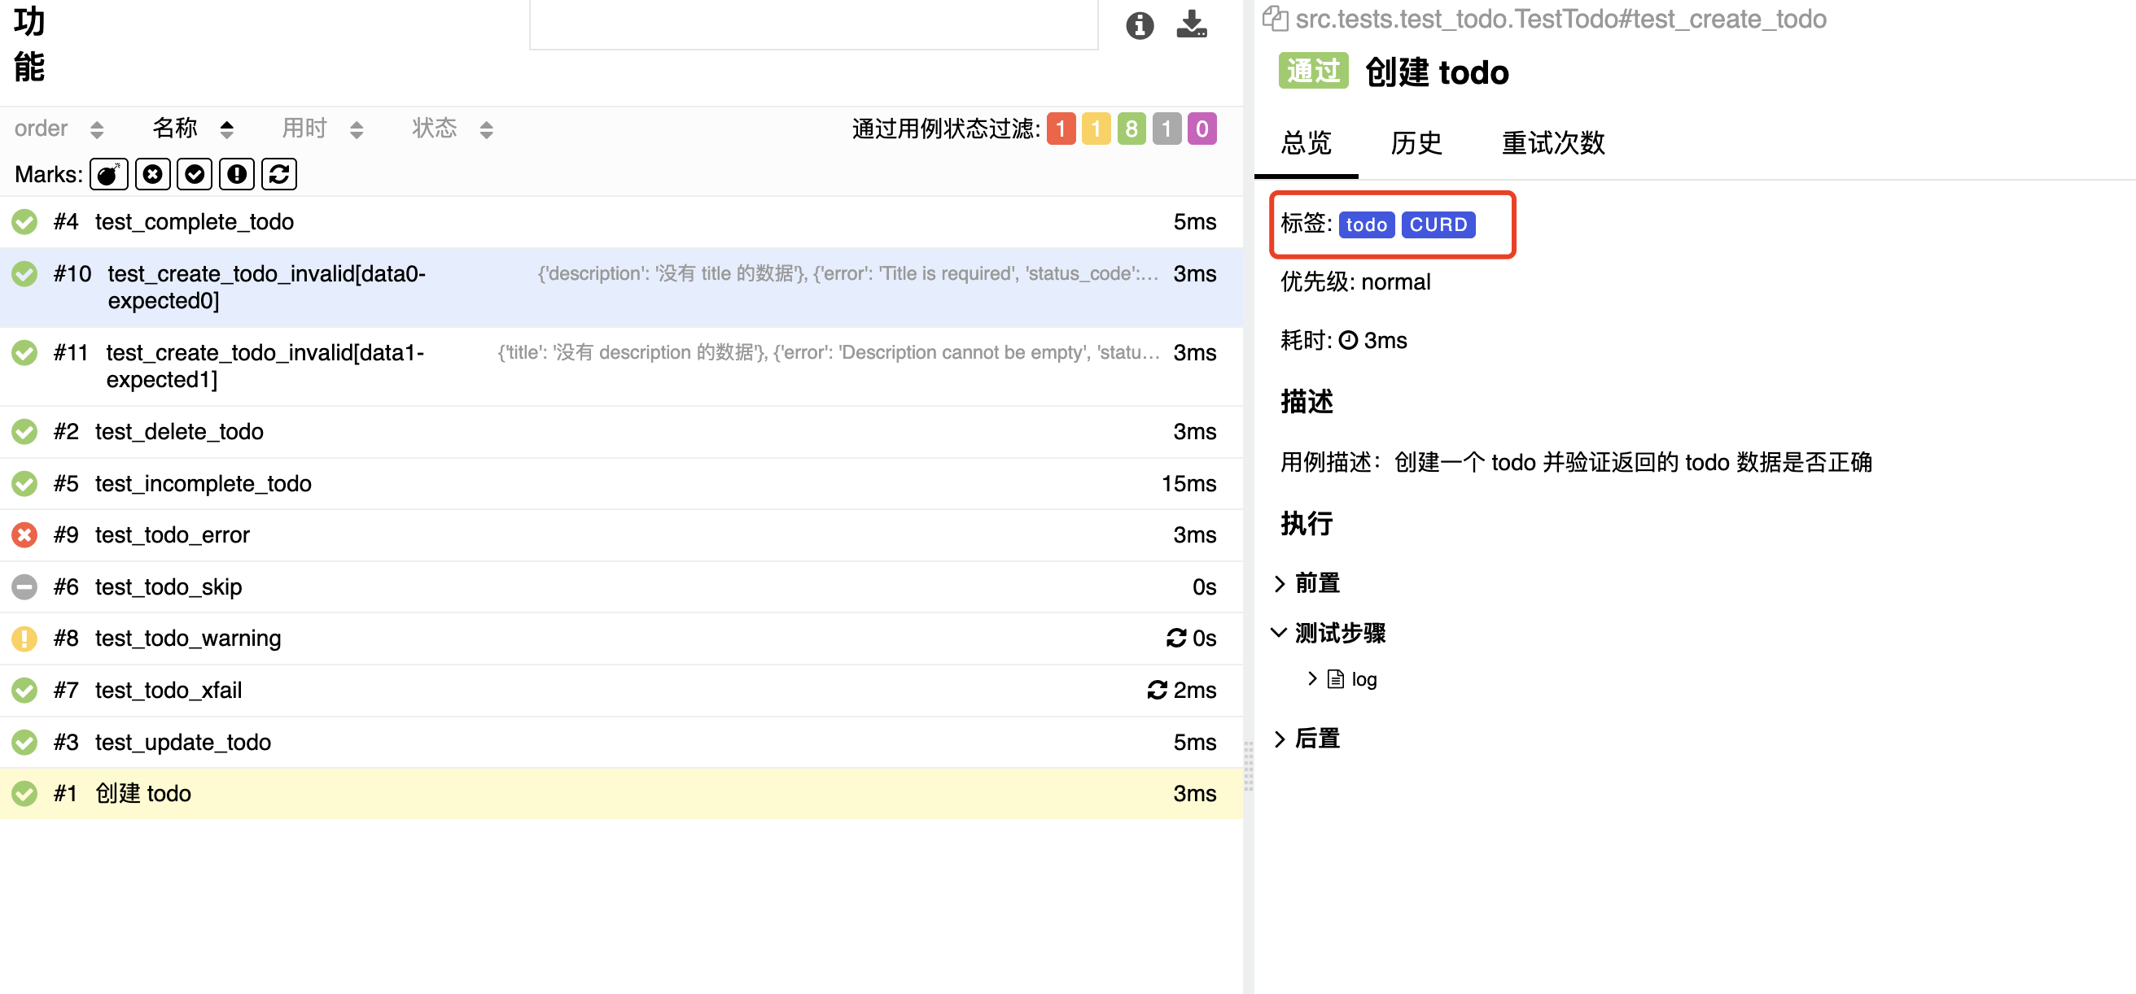Click the CURD tag label
2136x994 pixels.
coord(1437,225)
